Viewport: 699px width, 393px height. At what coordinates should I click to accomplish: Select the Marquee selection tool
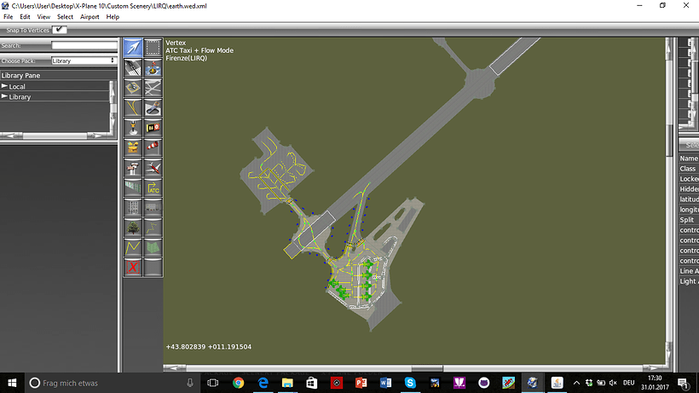[153, 47]
